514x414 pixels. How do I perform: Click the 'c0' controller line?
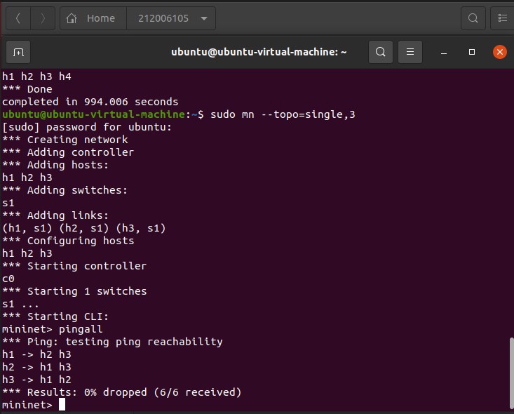click(x=8, y=279)
